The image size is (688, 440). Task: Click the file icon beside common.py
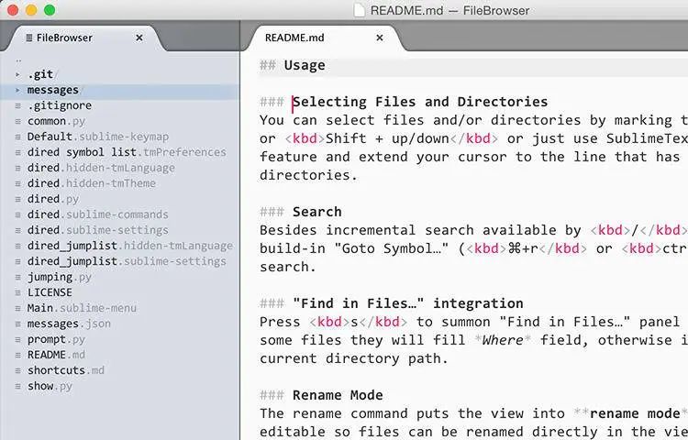coord(17,121)
